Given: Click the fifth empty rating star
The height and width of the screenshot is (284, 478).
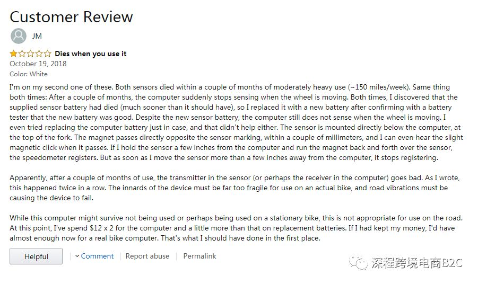Looking at the screenshot, I should coord(48,54).
